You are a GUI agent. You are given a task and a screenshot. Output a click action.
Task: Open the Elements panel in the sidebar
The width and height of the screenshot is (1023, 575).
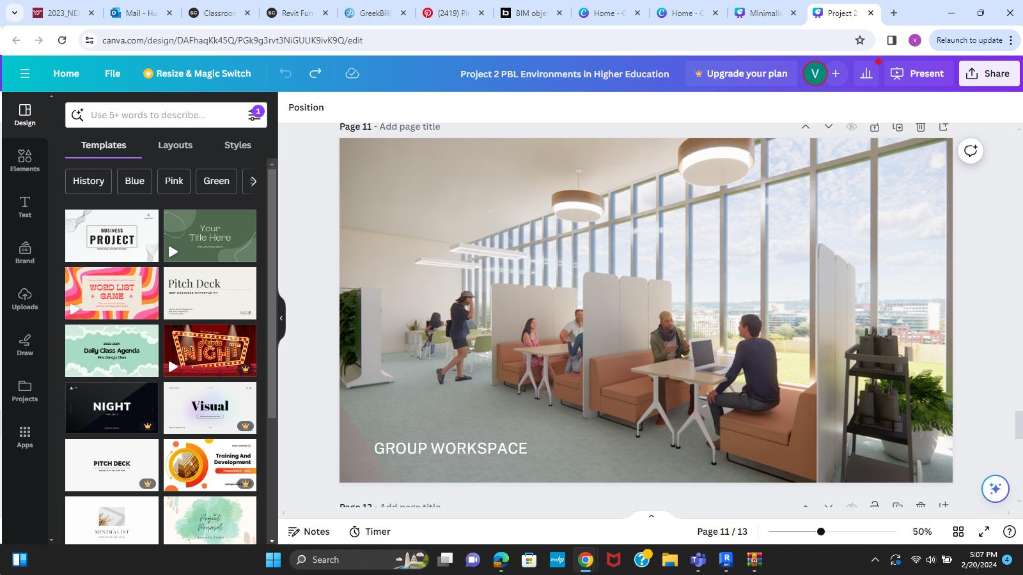click(25, 160)
